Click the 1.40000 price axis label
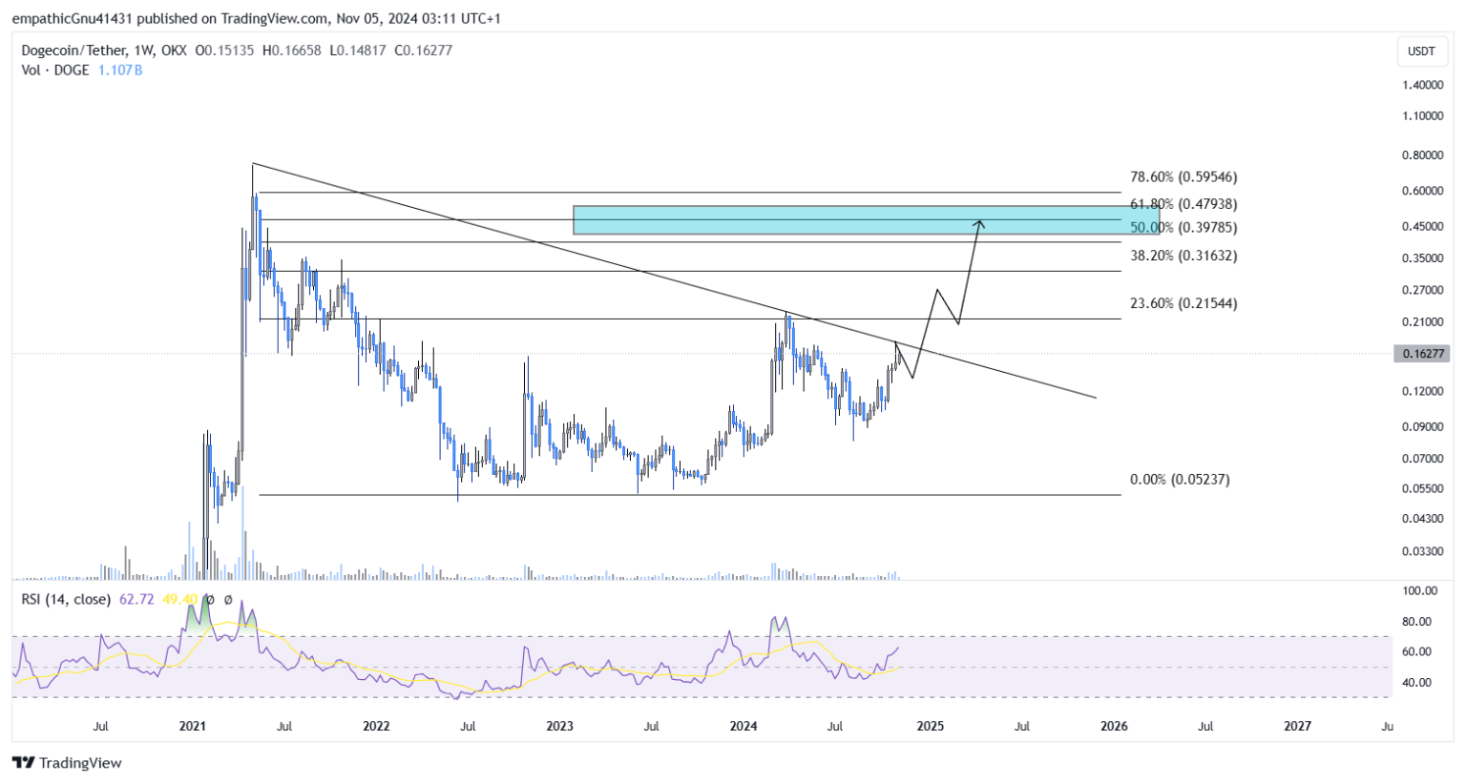 pyautogui.click(x=1422, y=86)
